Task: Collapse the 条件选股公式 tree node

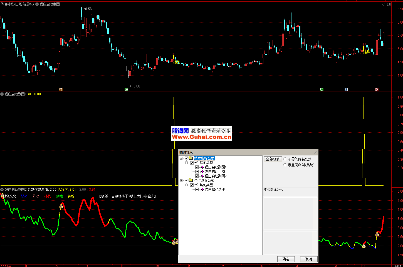Action: pos(181,181)
